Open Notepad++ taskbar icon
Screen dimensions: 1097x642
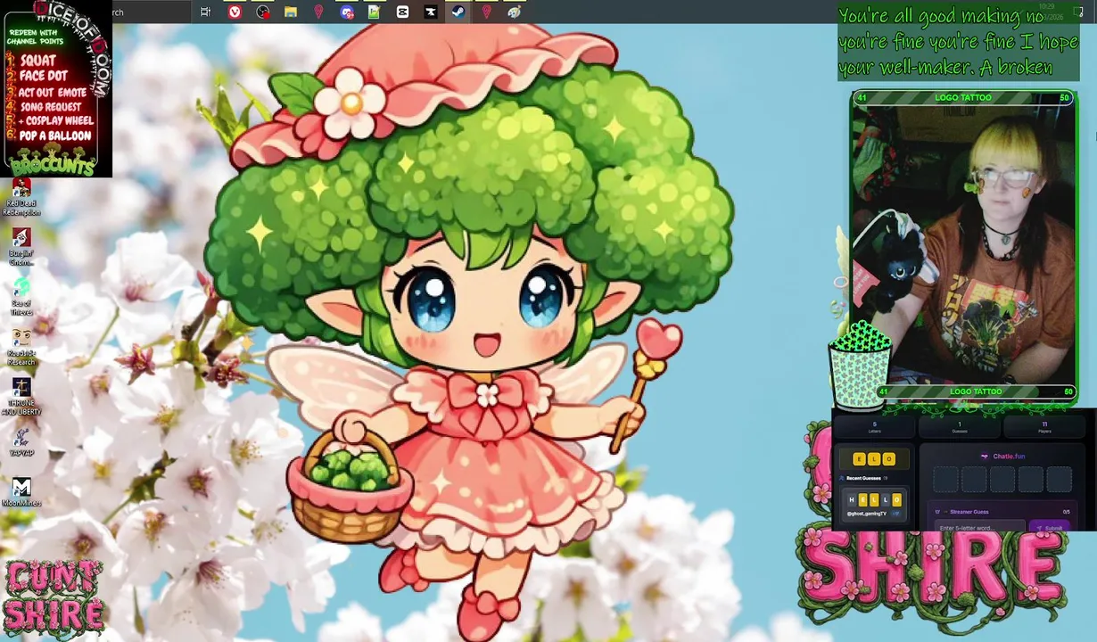click(x=375, y=12)
